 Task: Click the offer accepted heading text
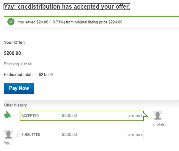point(67,7)
